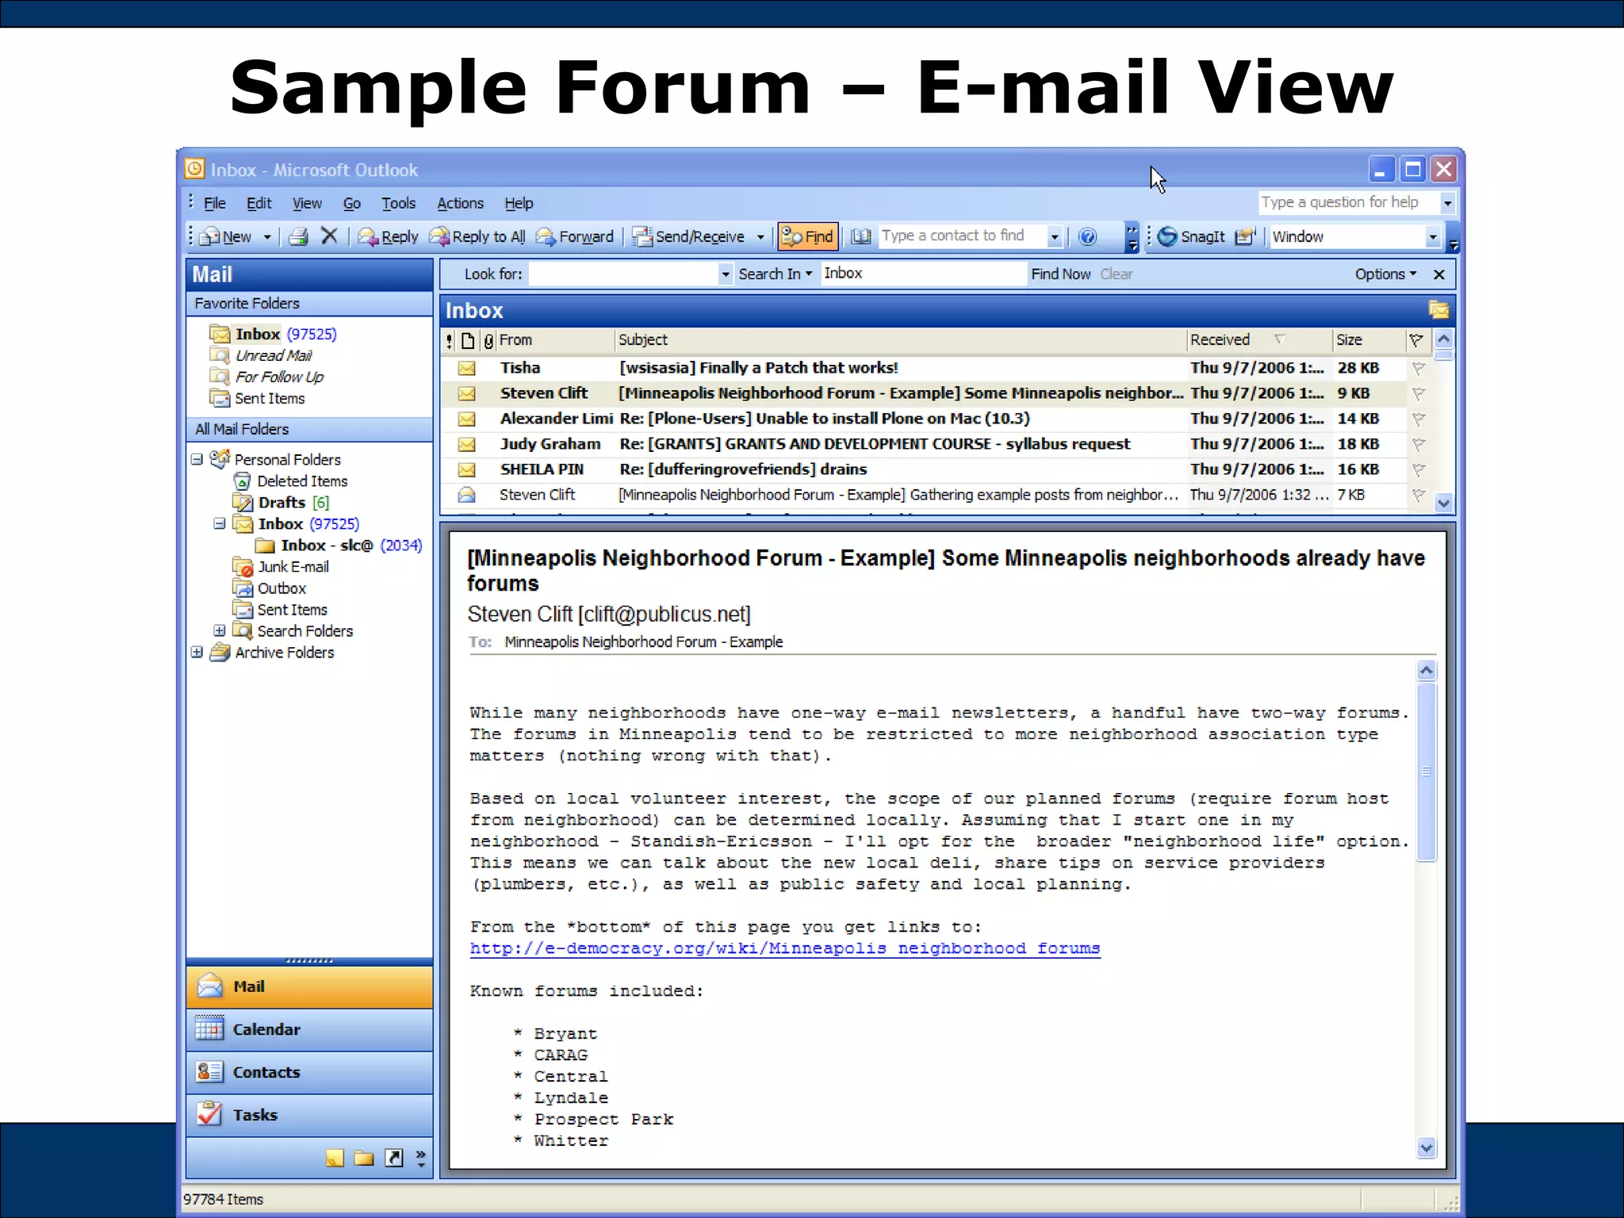1624x1218 pixels.
Task: Open the Address Book icon
Action: pos(861,236)
